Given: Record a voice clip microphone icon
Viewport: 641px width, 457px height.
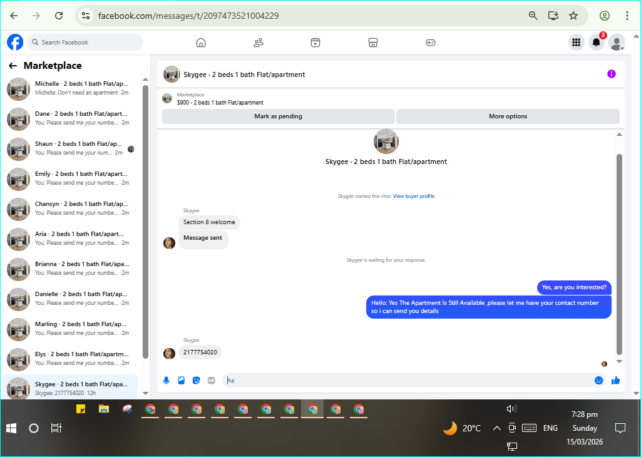Looking at the screenshot, I should (x=167, y=381).
